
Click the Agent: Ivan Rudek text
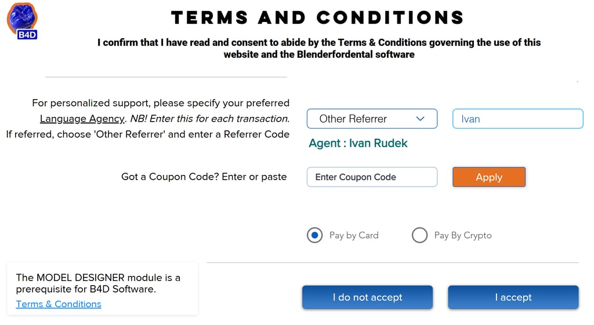tap(358, 143)
